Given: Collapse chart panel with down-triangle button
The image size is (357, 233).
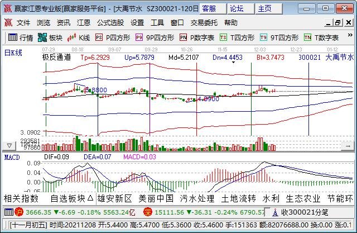Looking at the screenshot, I should (x=9, y=145).
